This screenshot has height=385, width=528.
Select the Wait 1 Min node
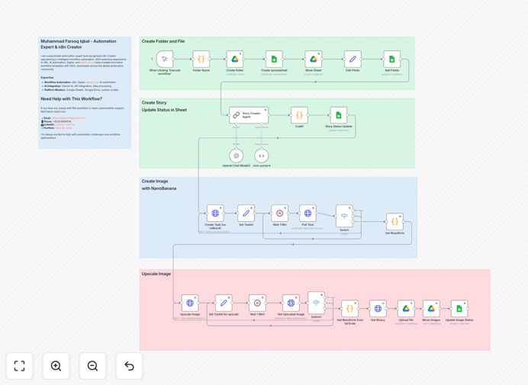[x=280, y=213]
